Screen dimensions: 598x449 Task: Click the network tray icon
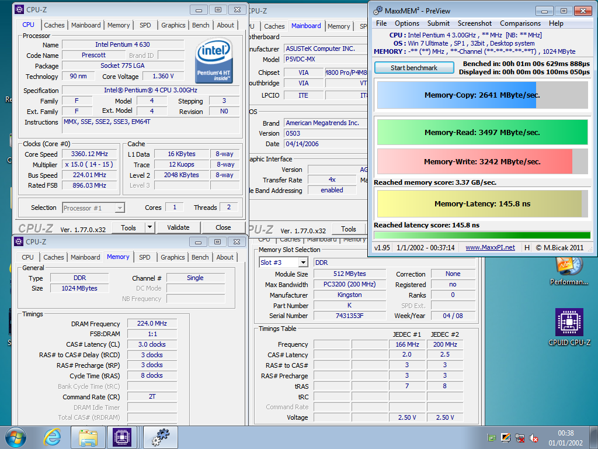(519, 438)
